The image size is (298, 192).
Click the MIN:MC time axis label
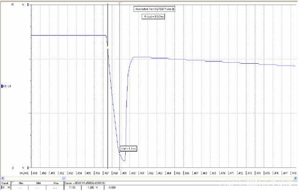pos(24,173)
